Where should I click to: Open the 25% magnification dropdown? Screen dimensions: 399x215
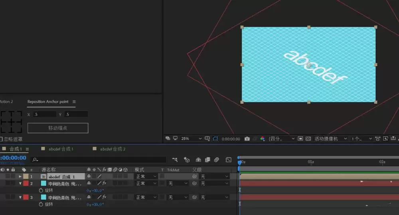click(x=191, y=139)
